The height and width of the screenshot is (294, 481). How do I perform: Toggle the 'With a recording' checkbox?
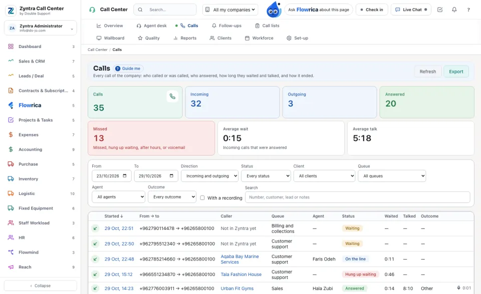[x=202, y=198]
